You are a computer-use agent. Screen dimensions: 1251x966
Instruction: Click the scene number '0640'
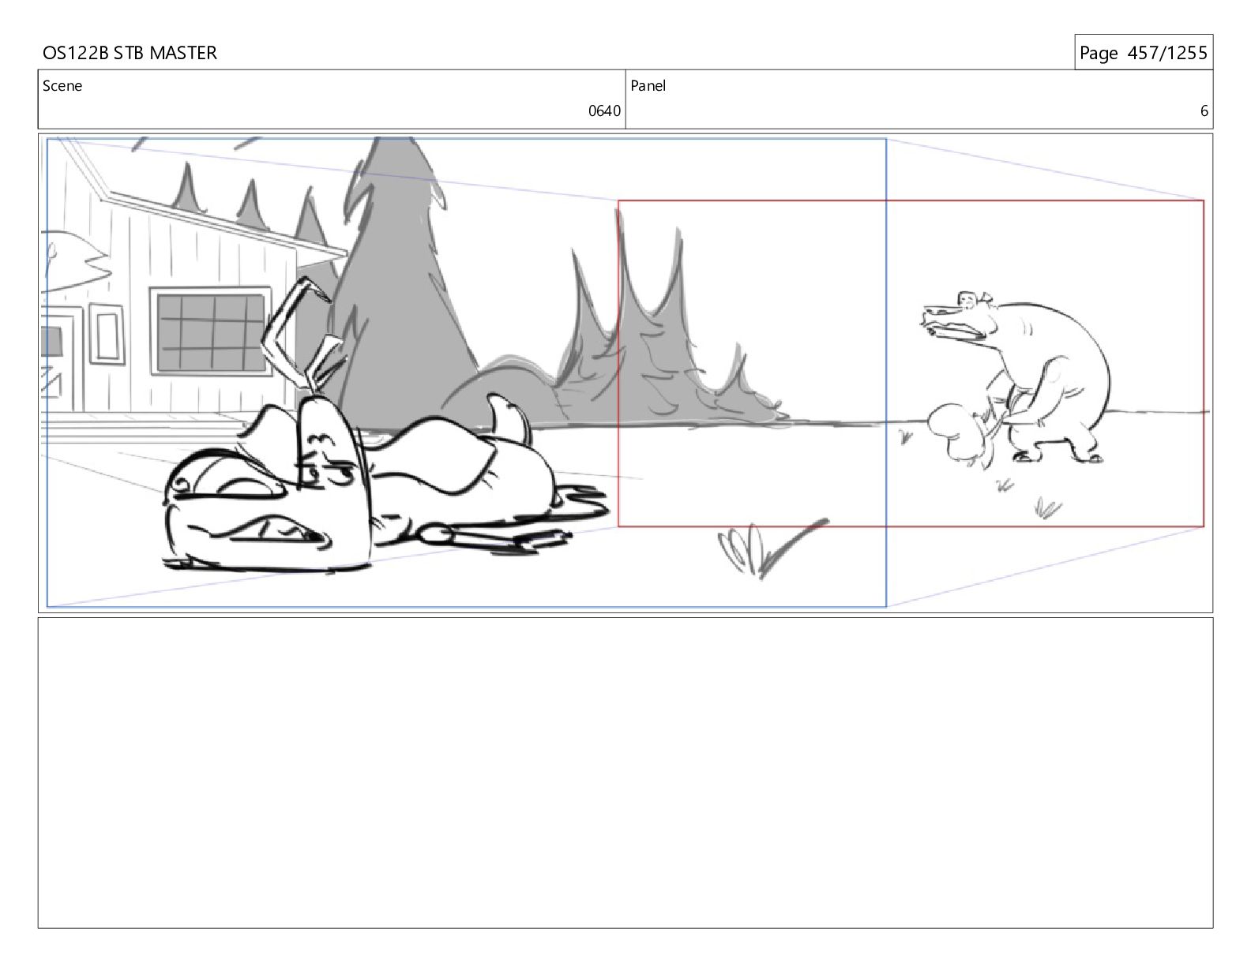point(604,111)
